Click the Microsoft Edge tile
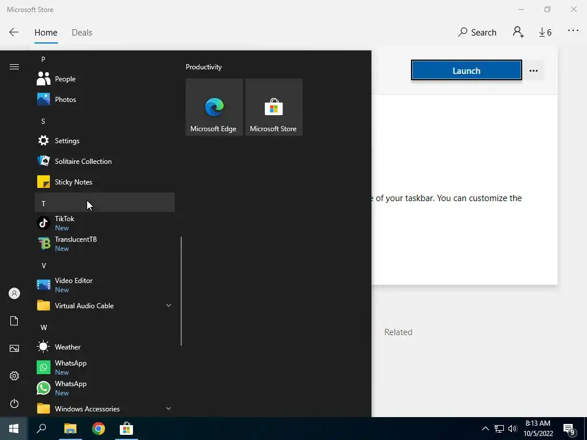This screenshot has height=440, width=587. (214, 107)
